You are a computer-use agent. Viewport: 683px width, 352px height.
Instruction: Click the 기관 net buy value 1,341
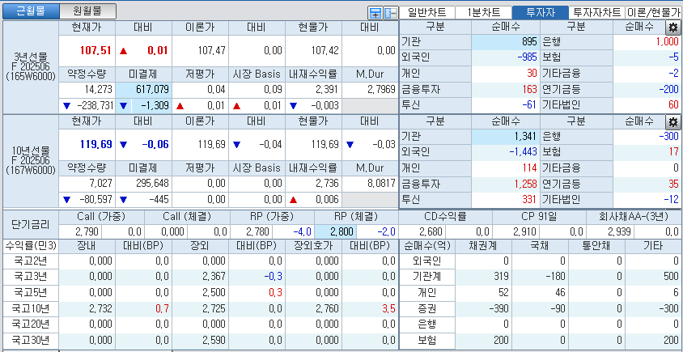tap(527, 137)
